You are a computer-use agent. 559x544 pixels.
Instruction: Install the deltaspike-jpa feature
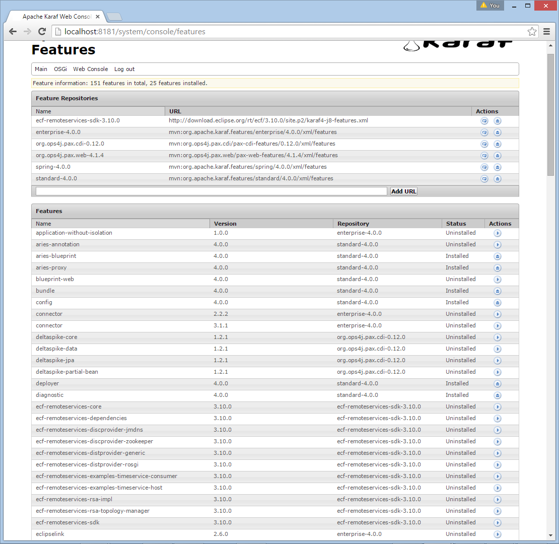click(x=498, y=361)
